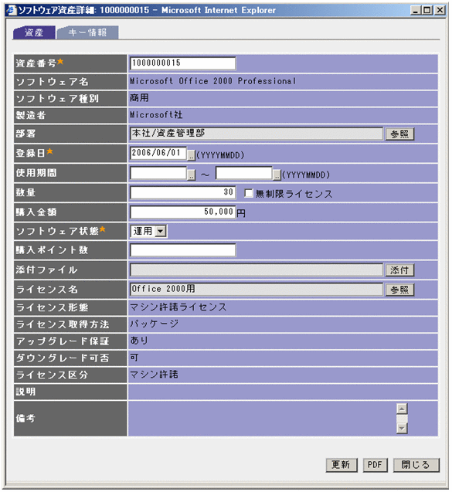Open calendar picker for 使用期間 end date
This screenshot has width=452, height=492.
277,175
